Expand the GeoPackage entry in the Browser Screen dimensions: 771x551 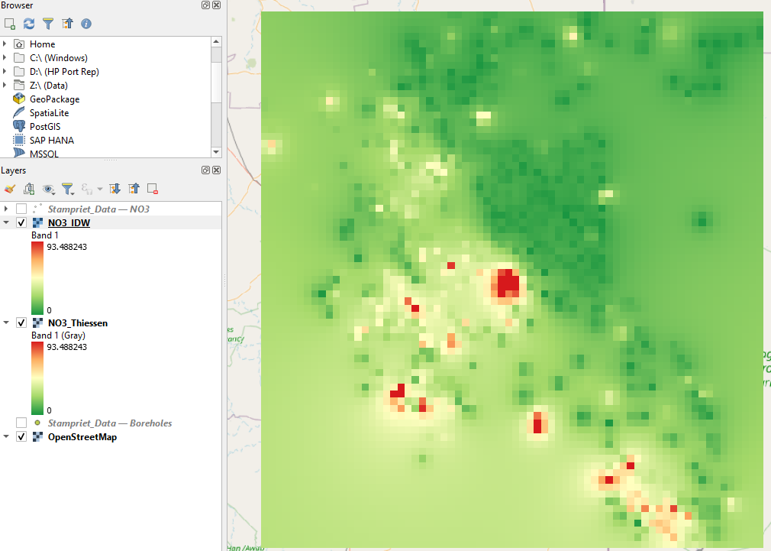(8, 99)
